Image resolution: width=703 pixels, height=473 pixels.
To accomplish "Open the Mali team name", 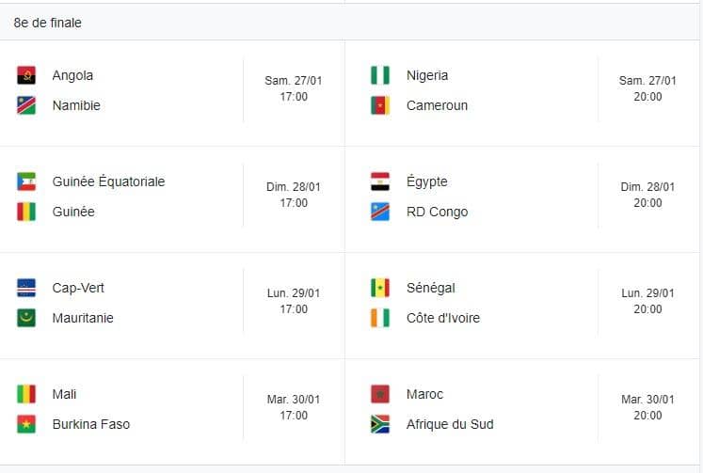I will tap(64, 394).
